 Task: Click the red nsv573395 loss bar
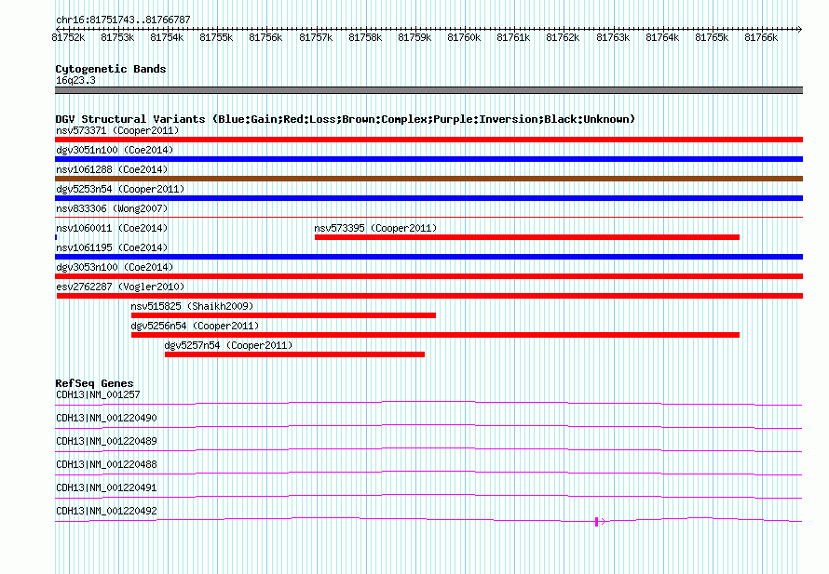pyautogui.click(x=527, y=237)
